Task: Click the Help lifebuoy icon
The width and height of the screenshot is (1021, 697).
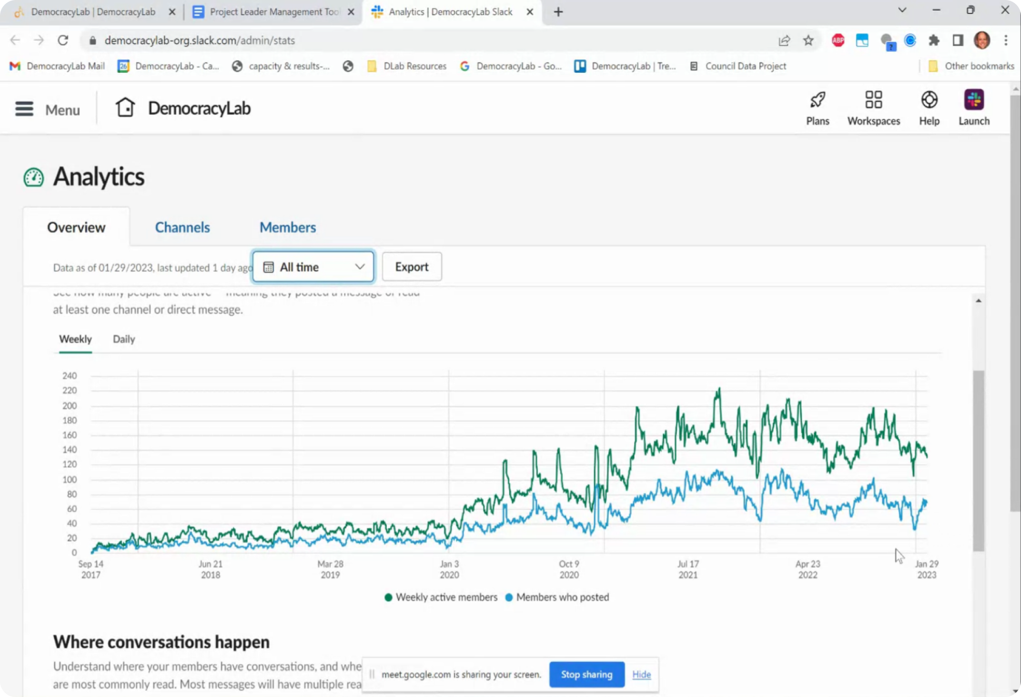Action: (x=929, y=108)
